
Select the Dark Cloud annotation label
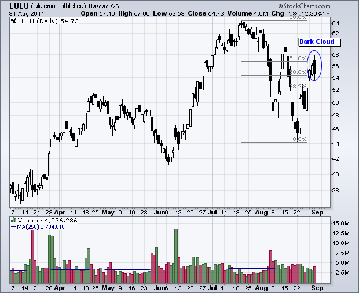[x=320, y=42]
